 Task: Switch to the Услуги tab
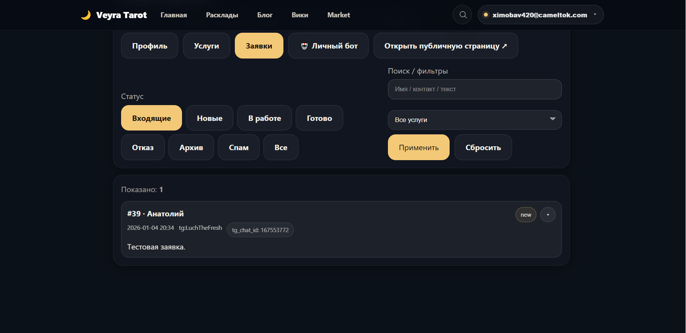click(207, 46)
